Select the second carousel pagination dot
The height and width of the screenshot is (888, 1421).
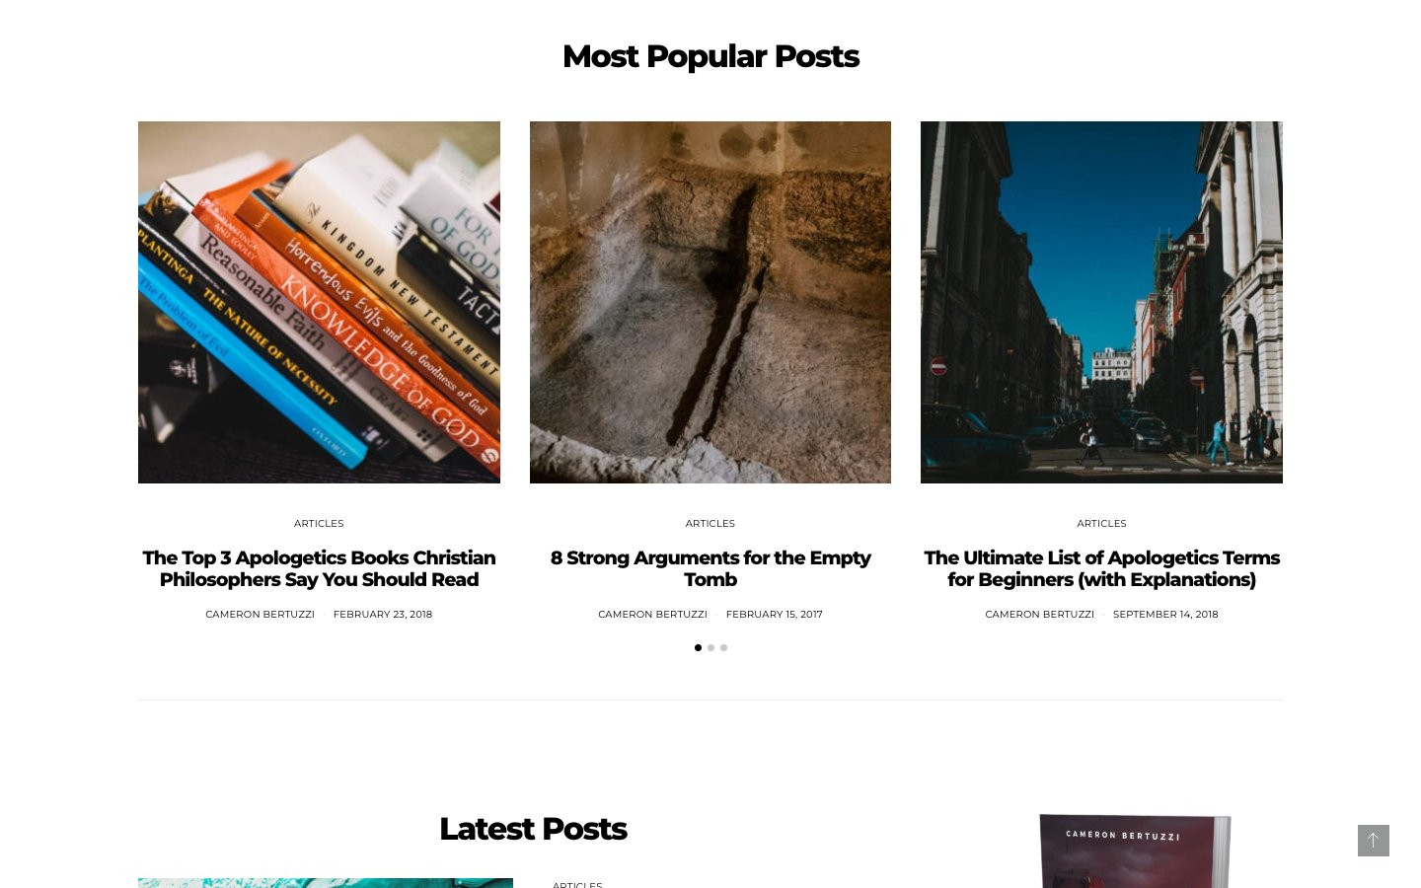pyautogui.click(x=710, y=648)
